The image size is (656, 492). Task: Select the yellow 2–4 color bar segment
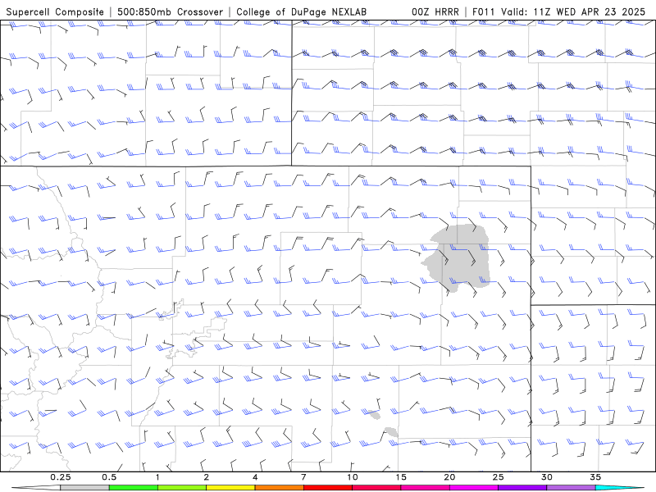point(230,488)
